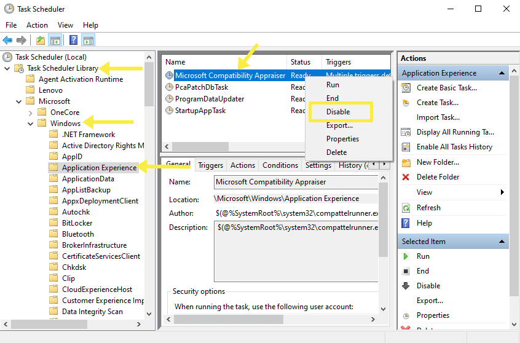This screenshot has height=343, width=520.
Task: Click Display All Running Tasks icon
Action: pos(406,132)
